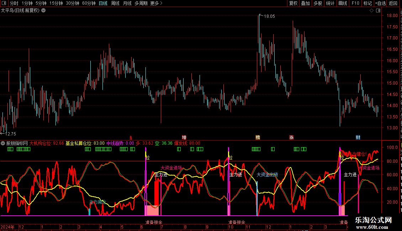Click the 空: 36.36 value
402x231 pixels.
click(164, 143)
